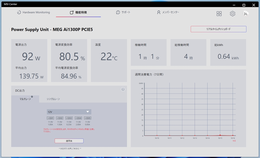This screenshot has width=260, height=158.
Task: Open リアルタイムダッシュボード button
Action: click(x=218, y=29)
